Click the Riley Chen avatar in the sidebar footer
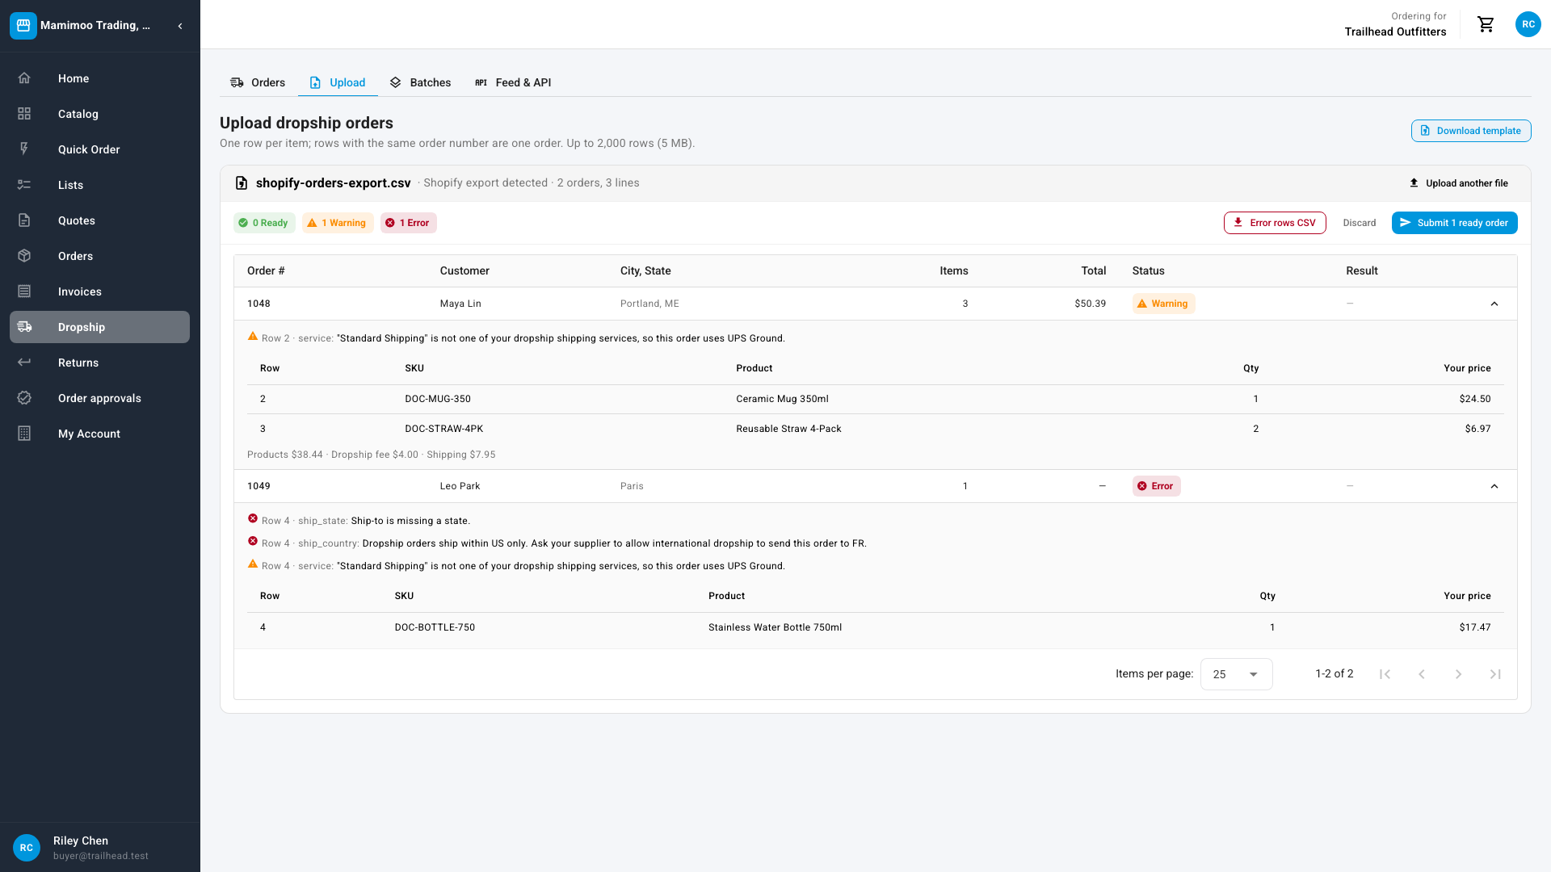The height and width of the screenshot is (872, 1551). click(27, 848)
